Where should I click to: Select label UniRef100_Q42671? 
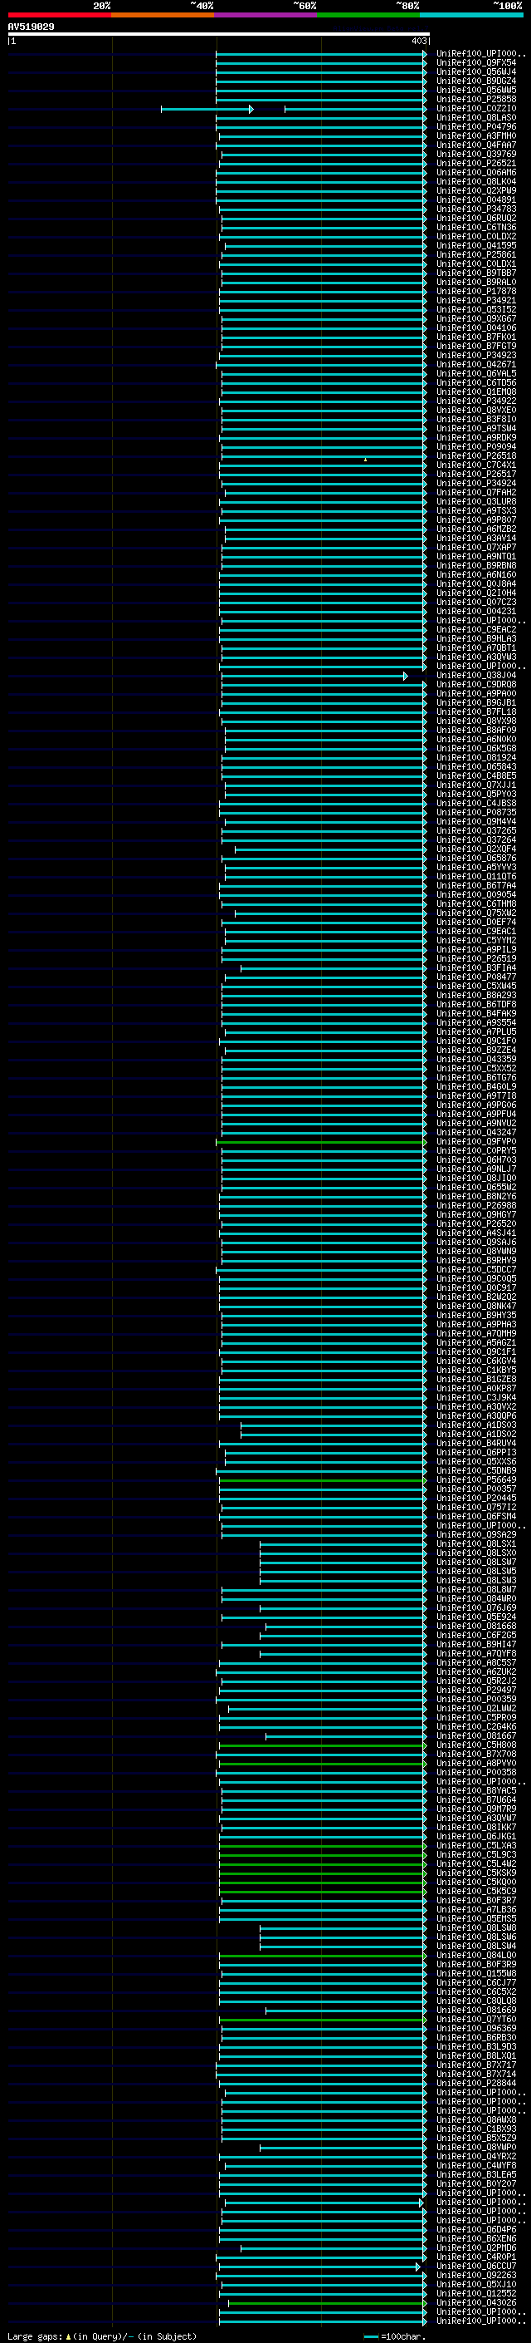click(x=476, y=364)
